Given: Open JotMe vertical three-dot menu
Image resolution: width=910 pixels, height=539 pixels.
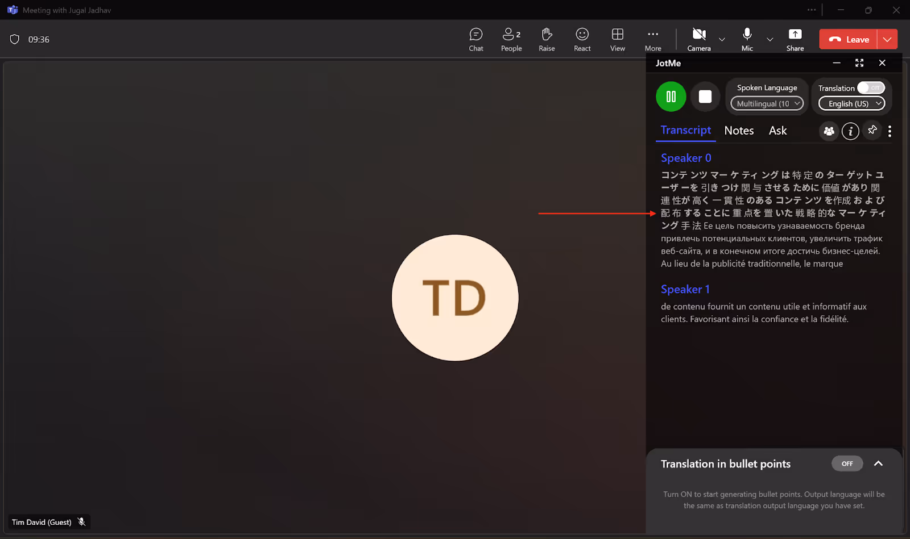Looking at the screenshot, I should [x=890, y=131].
